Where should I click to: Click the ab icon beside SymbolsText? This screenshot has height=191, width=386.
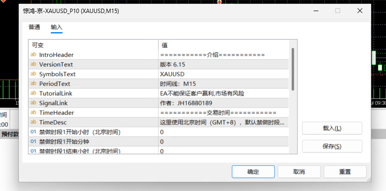[33, 74]
